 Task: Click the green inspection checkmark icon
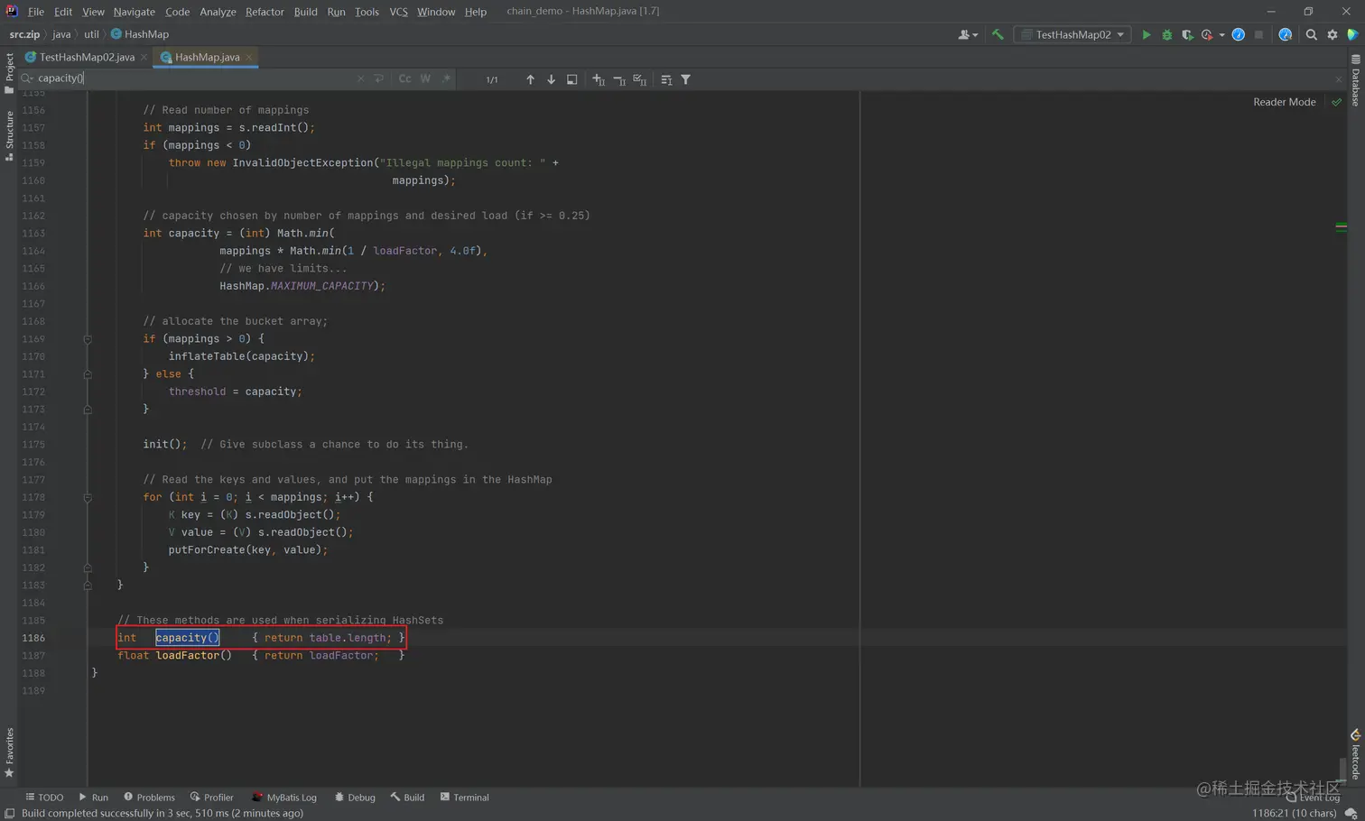(x=1336, y=102)
